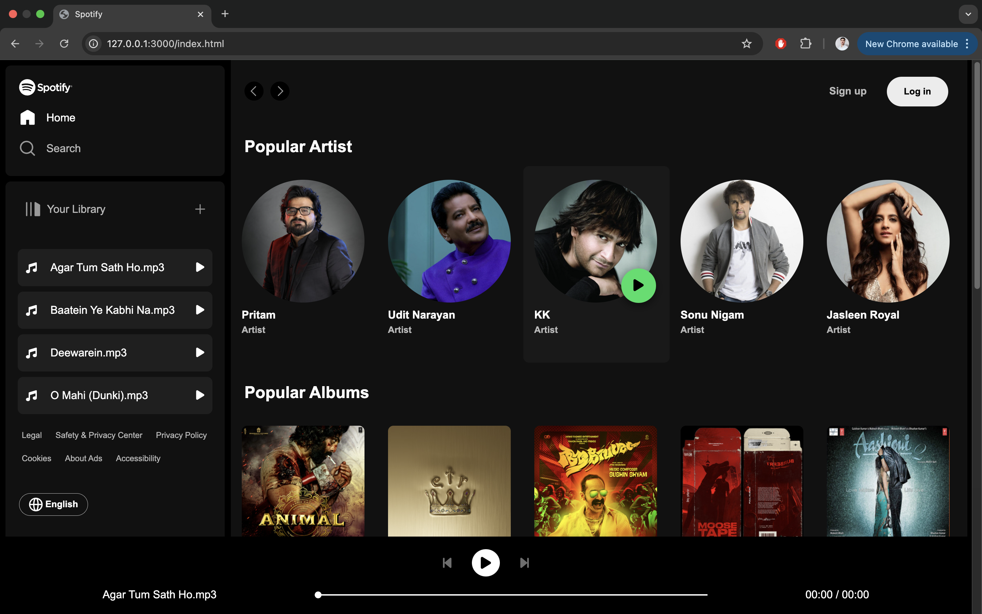The height and width of the screenshot is (614, 982).
Task: Bookmark this page with the star icon
Action: (x=747, y=44)
